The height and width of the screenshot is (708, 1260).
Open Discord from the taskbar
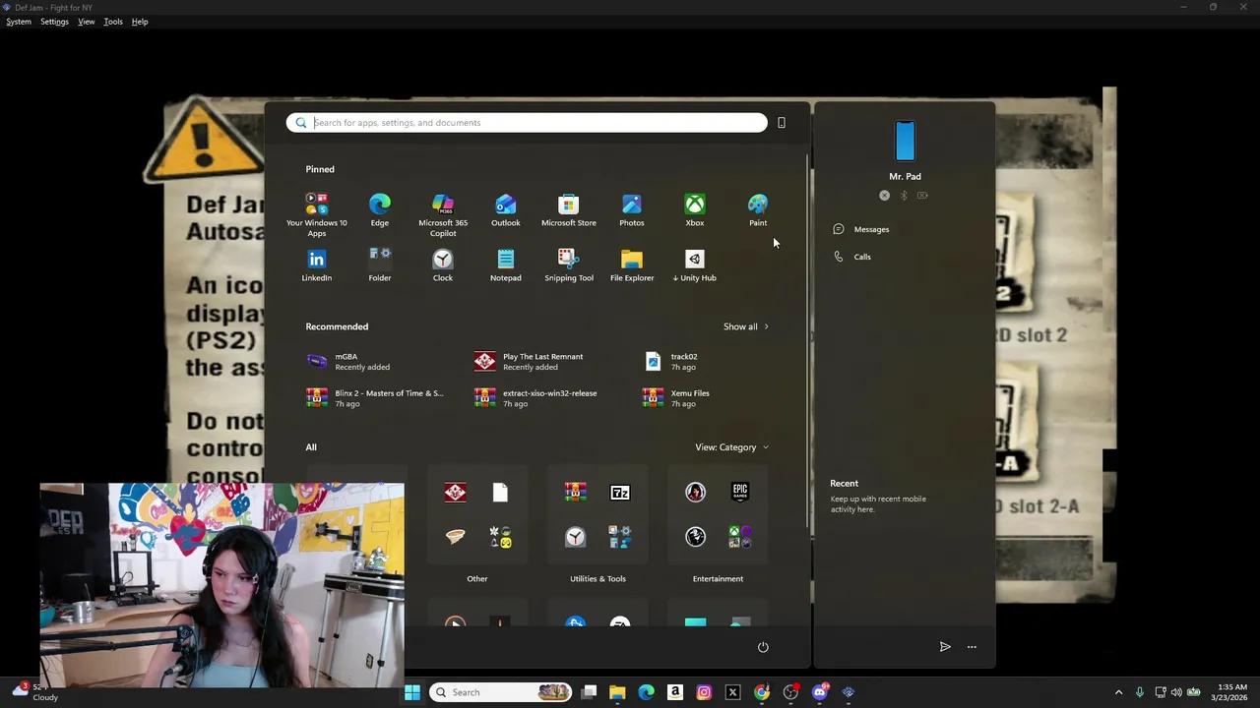[x=819, y=692]
